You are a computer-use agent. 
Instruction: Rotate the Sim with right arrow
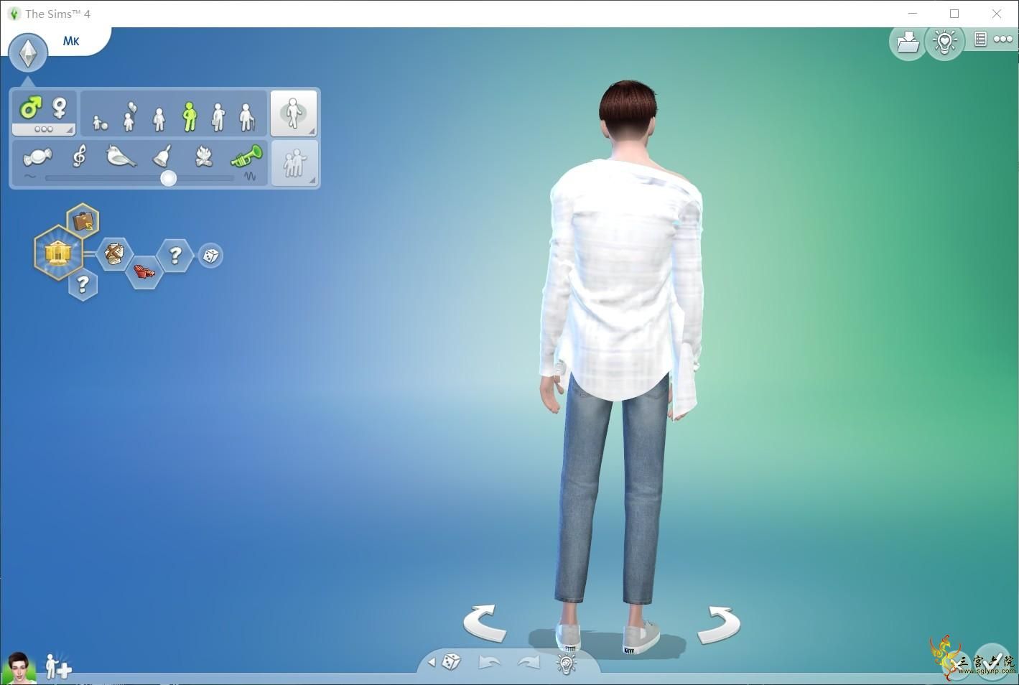[718, 624]
